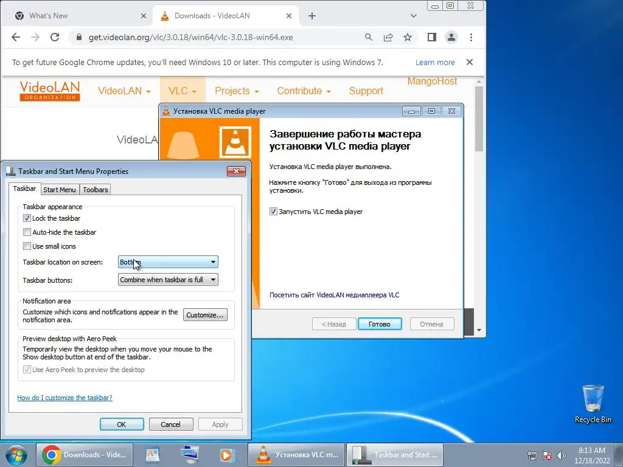Dismiss the Chrome update notification bar
623x467 pixels.
coord(470,63)
